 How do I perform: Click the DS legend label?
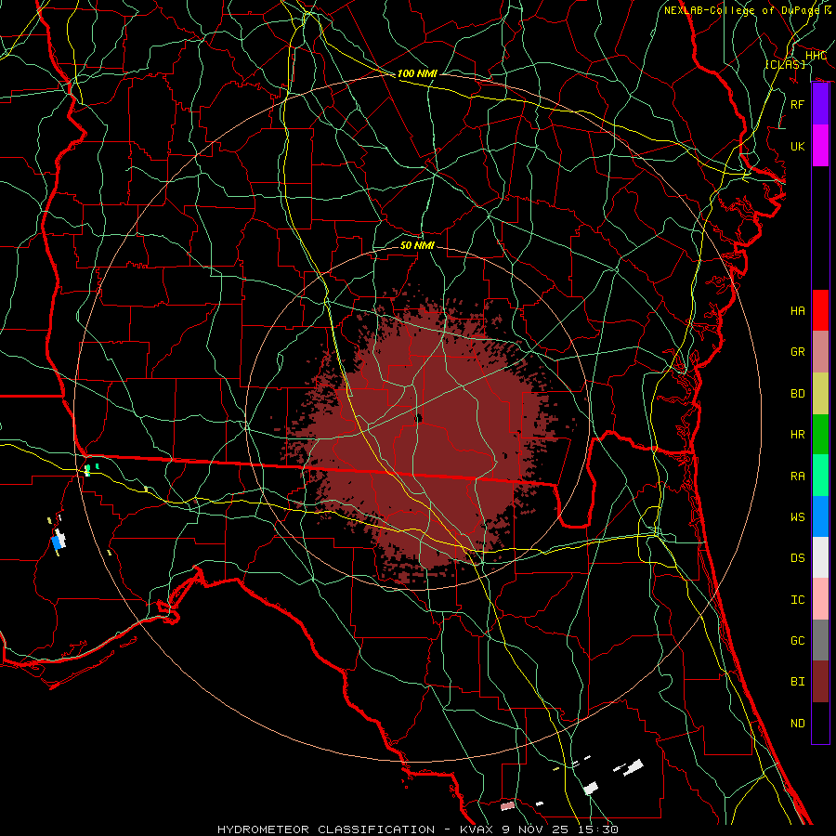(797, 558)
